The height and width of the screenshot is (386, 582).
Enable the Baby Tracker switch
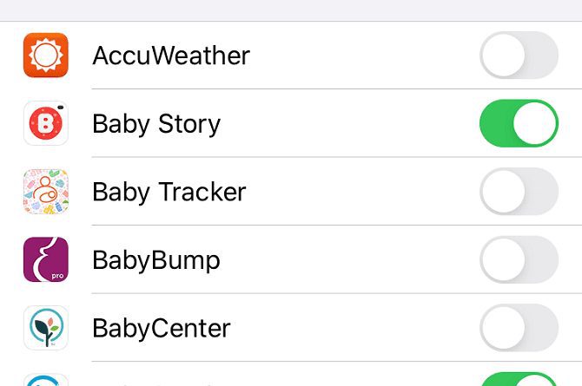(x=519, y=192)
